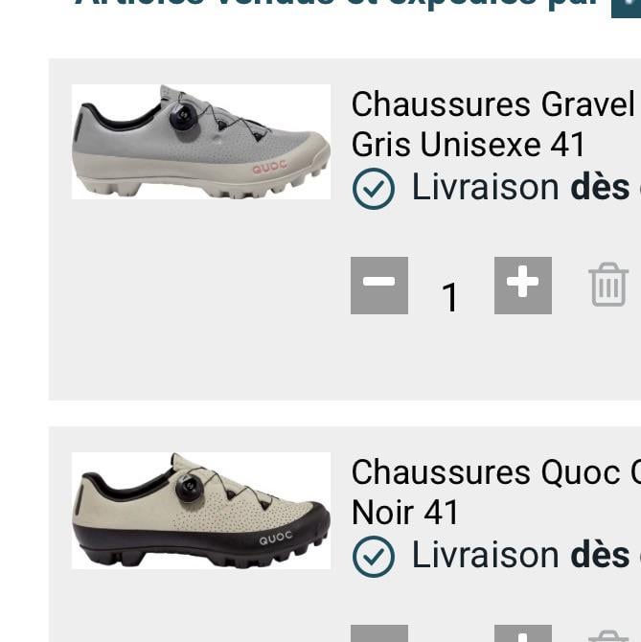Click Livraison dès text under Gris Unisexe 41
The image size is (641, 642).
(520, 188)
